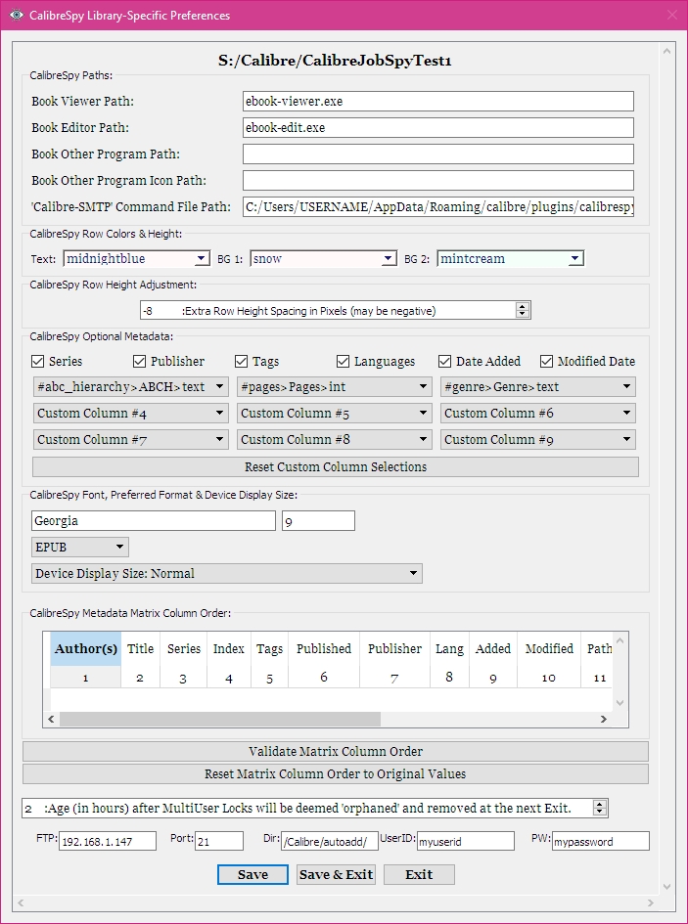This screenshot has width=688, height=924.
Task: Select the Series column header in matrix
Action: [184, 649]
